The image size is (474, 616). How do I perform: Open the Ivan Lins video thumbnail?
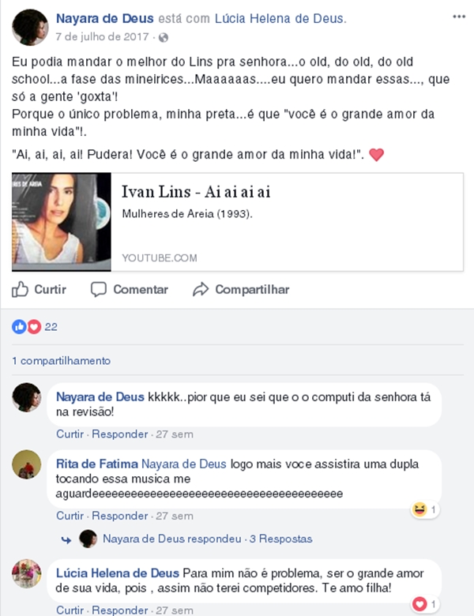(62, 222)
